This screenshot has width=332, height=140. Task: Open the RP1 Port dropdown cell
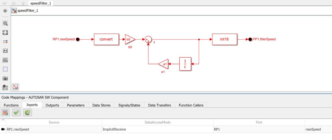(259, 129)
